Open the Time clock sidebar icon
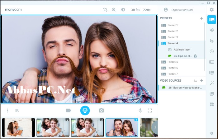 pyautogui.click(x=211, y=51)
